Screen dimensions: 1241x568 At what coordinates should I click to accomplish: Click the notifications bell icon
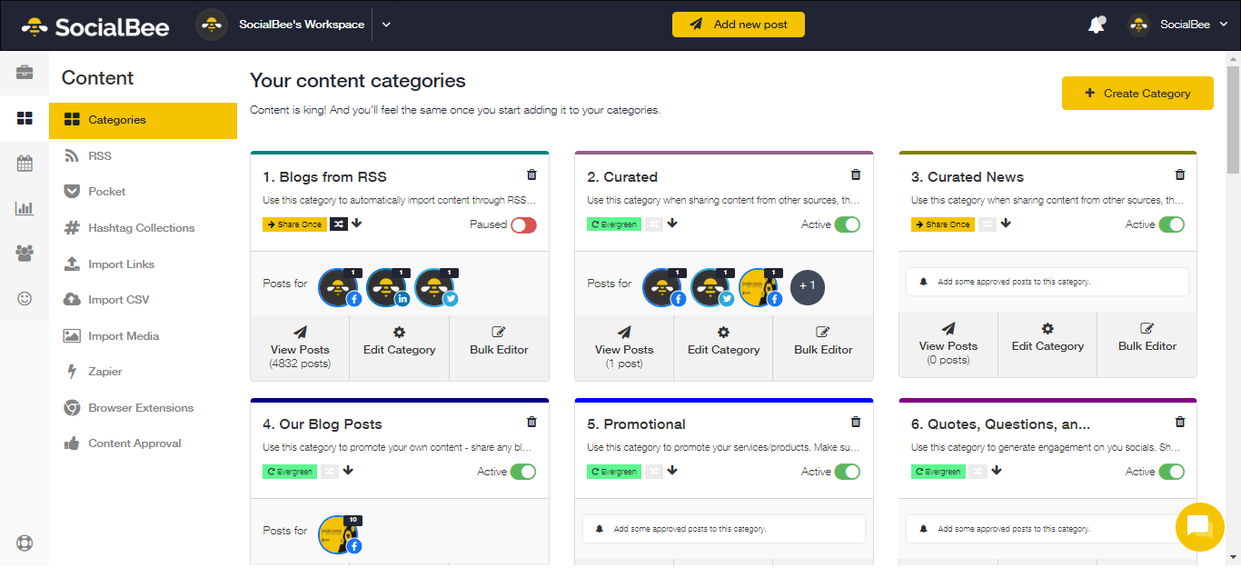click(1097, 25)
